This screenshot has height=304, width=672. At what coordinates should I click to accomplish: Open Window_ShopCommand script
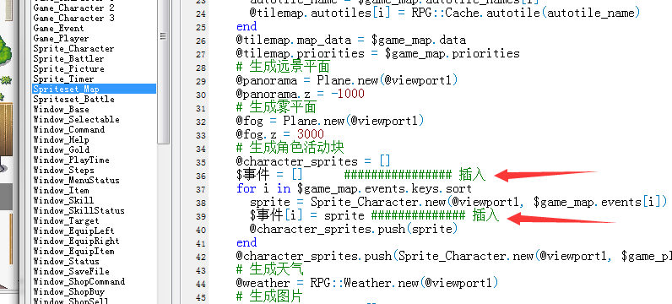point(79,281)
